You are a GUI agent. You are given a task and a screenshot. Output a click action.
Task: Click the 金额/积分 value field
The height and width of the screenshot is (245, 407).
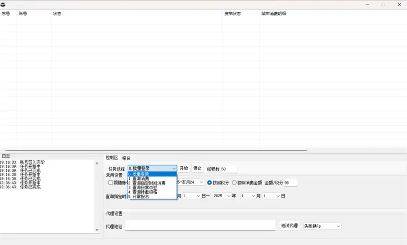(x=290, y=182)
